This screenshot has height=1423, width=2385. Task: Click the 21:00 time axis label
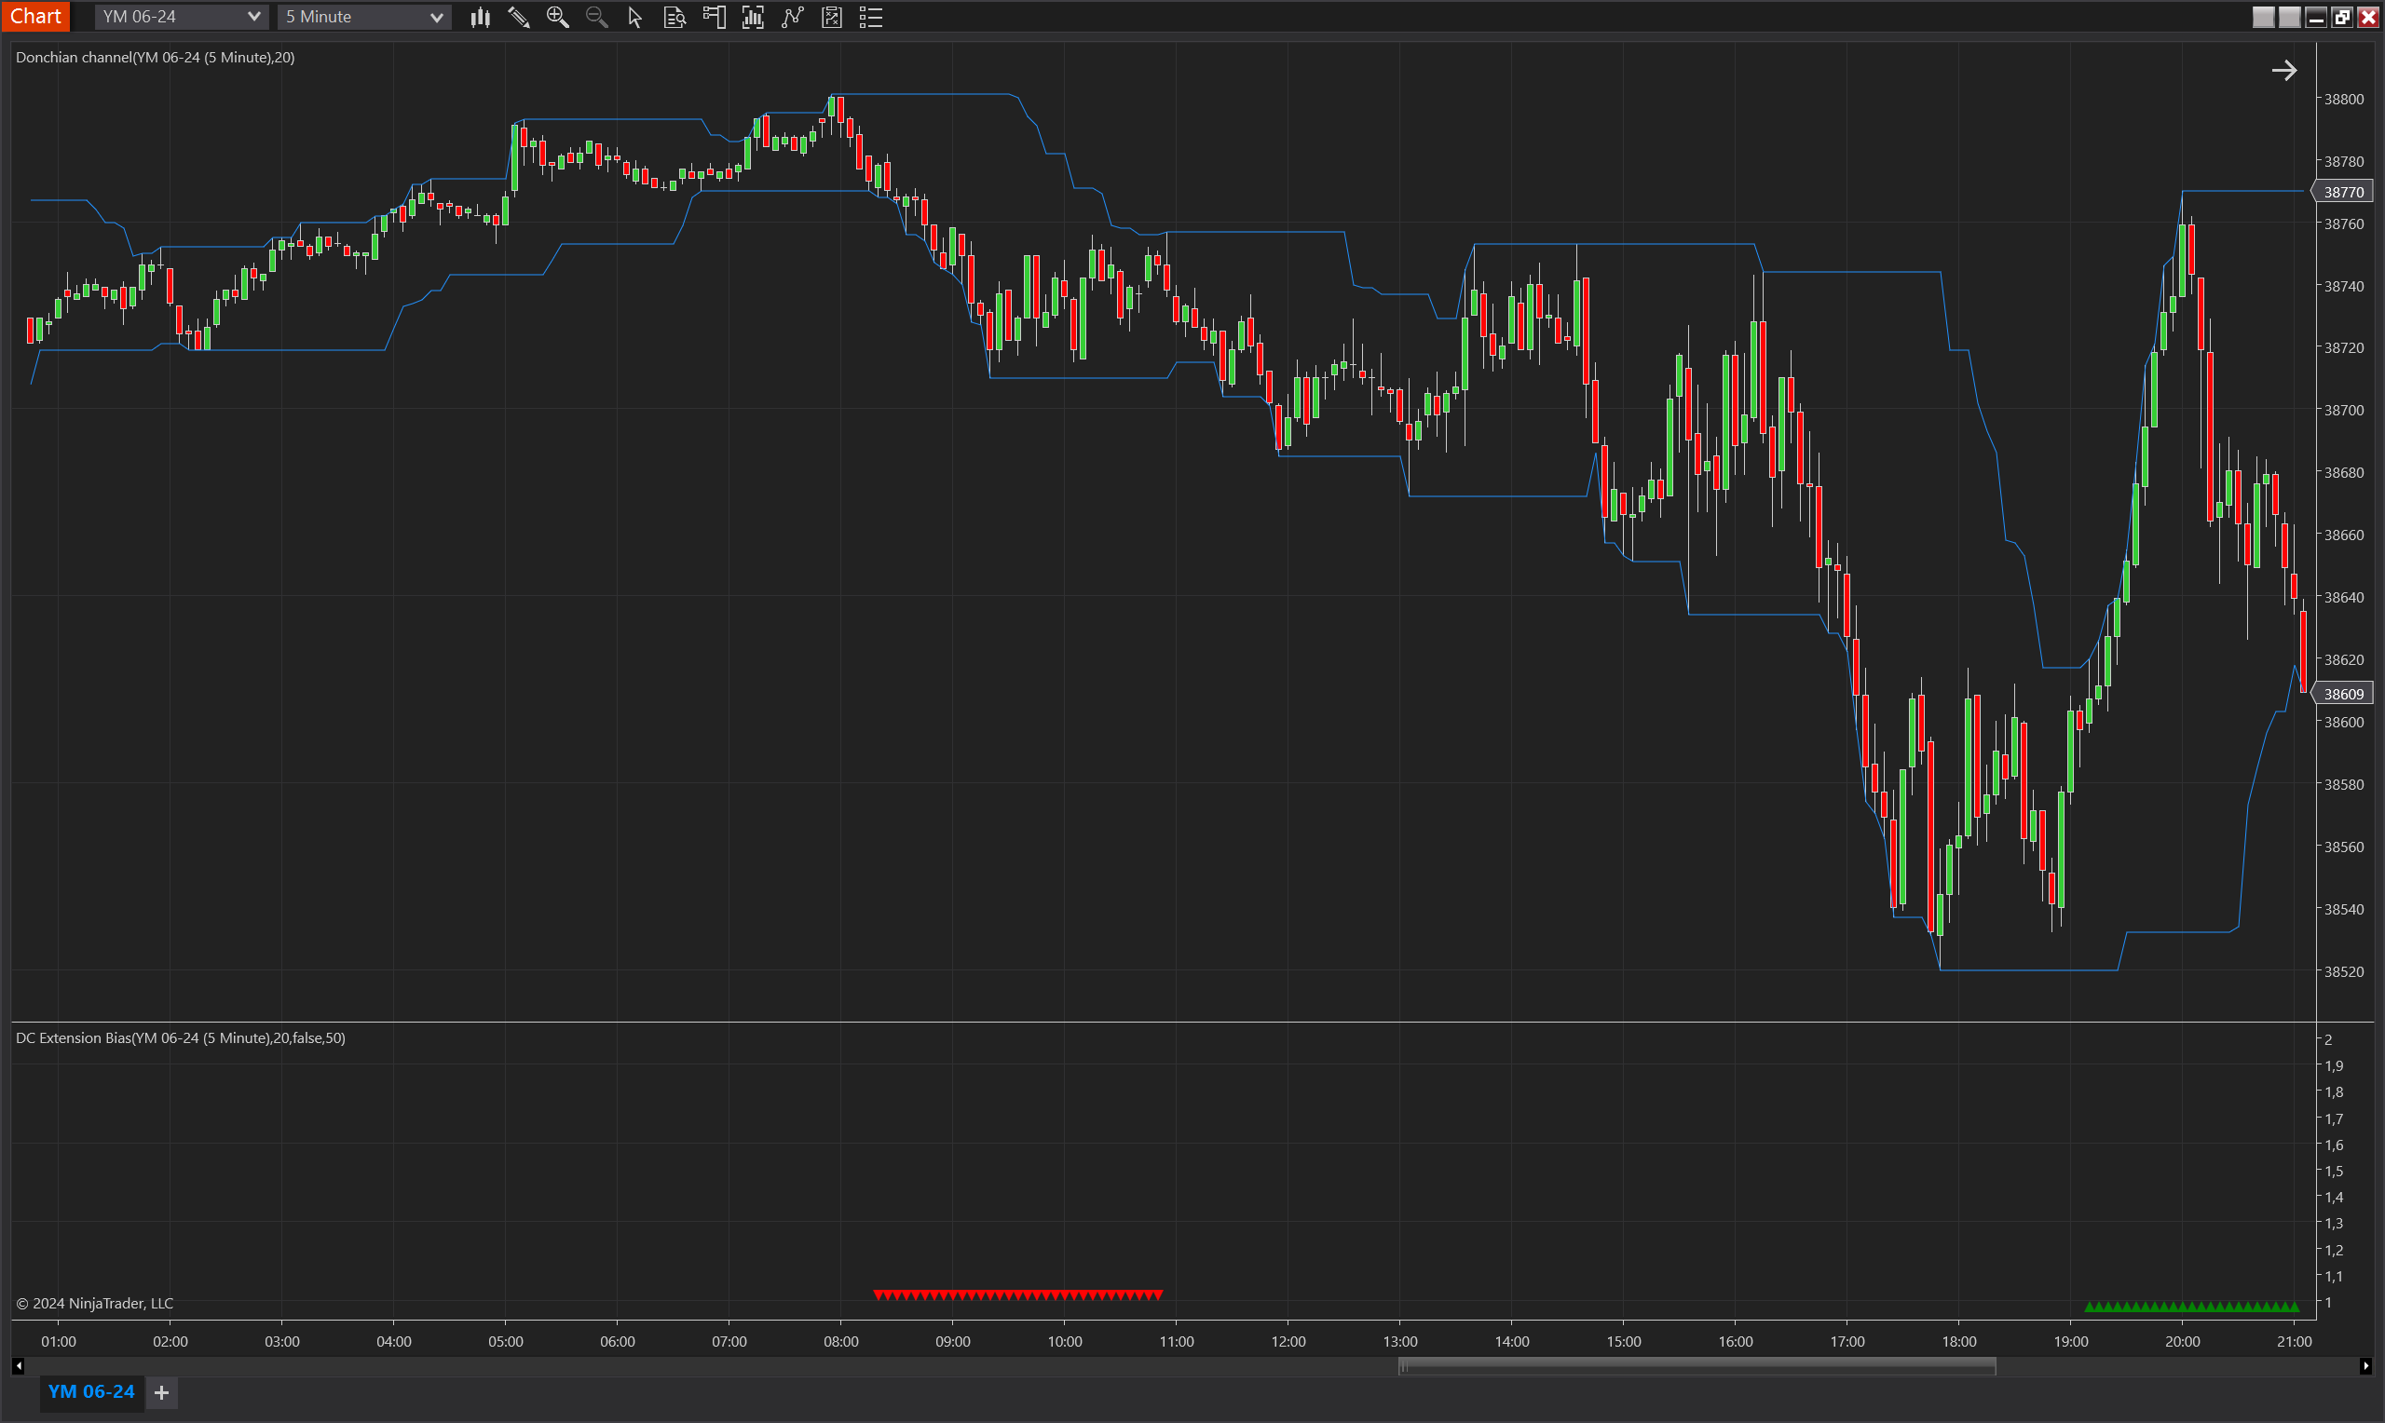[2294, 1341]
